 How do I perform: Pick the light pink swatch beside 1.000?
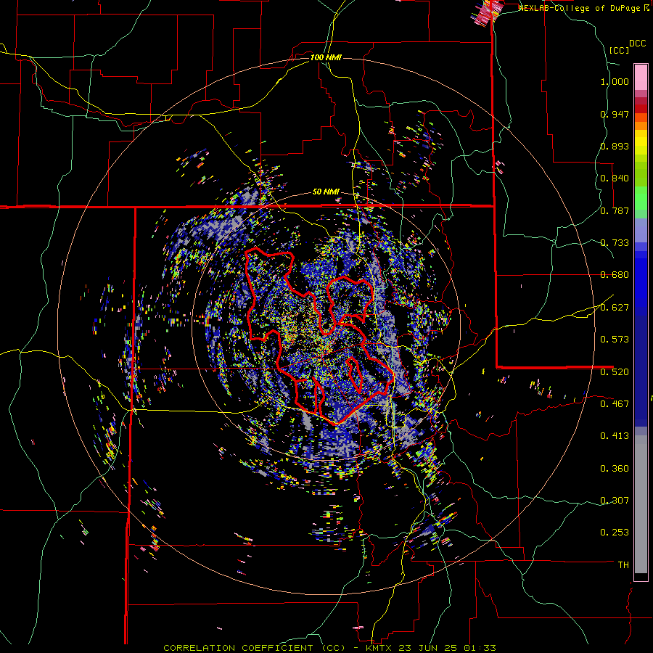641,78
